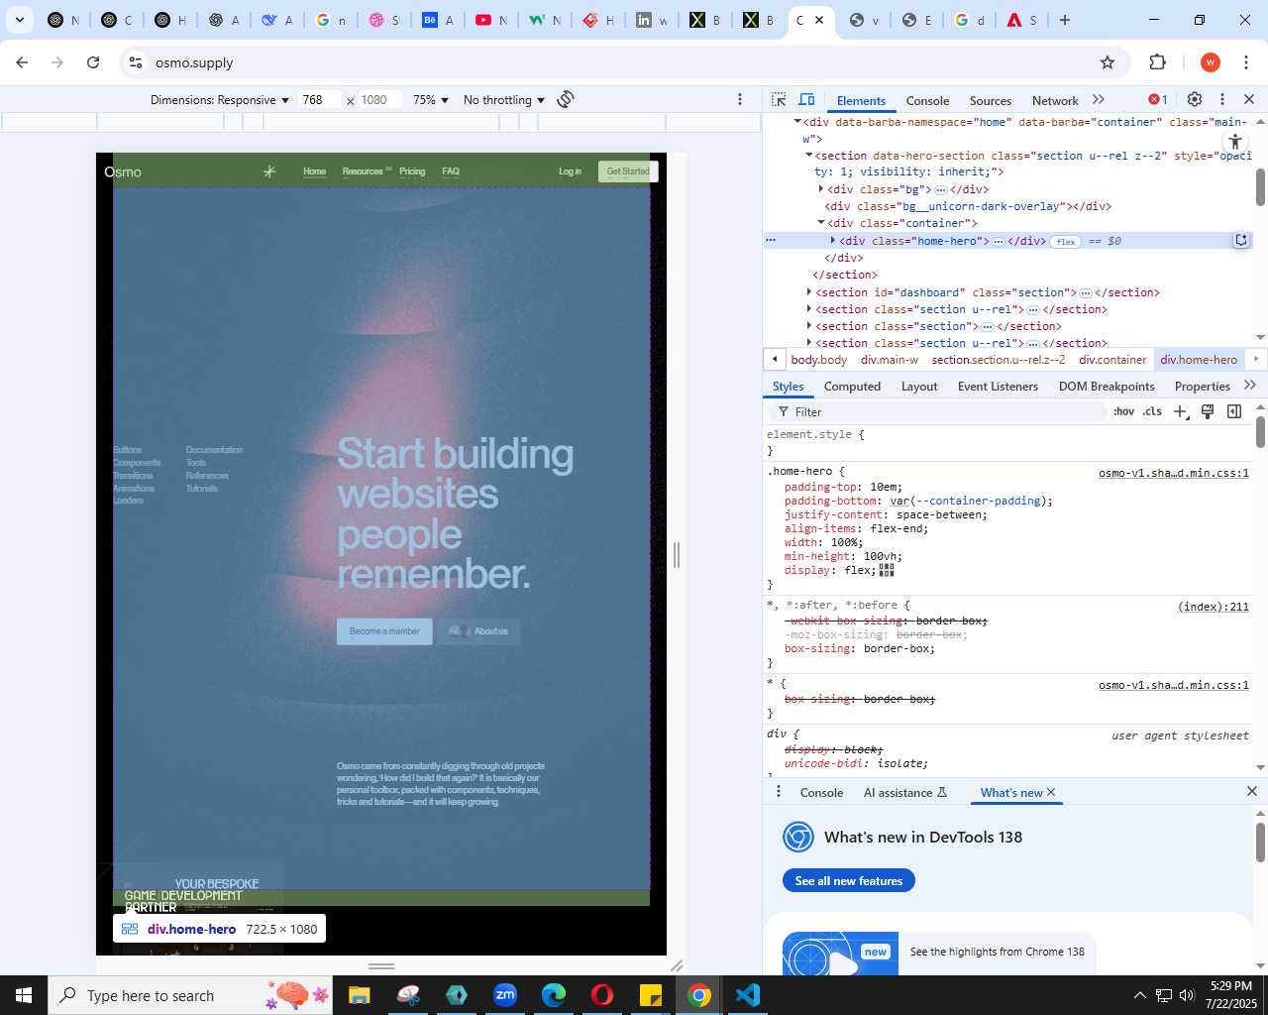Open the Layout tab
The height and width of the screenshot is (1015, 1268).
point(919,387)
